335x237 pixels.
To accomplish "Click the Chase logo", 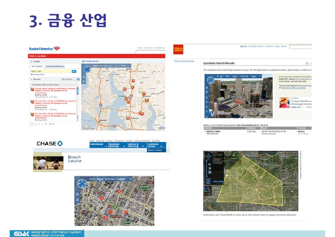I will point(49,144).
